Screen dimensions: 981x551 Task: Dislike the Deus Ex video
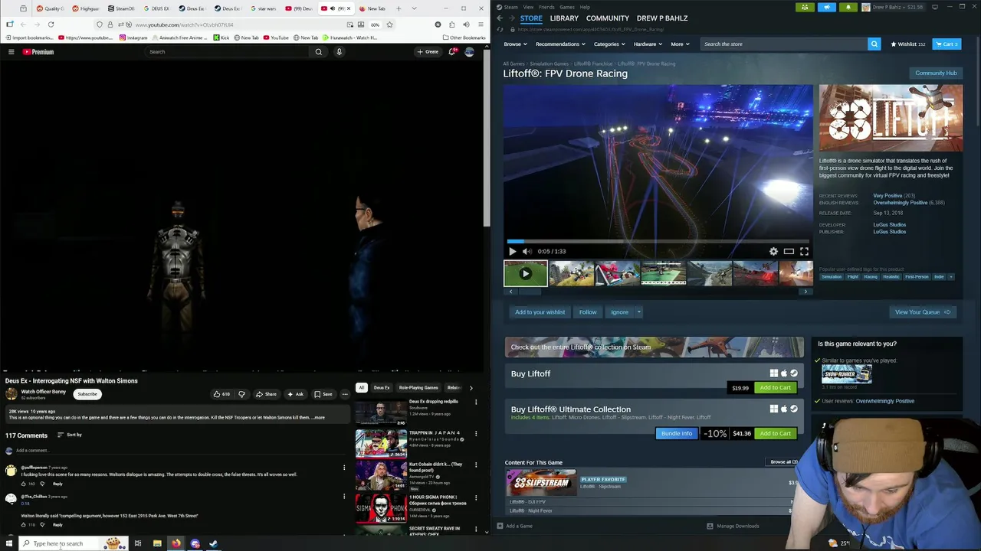tap(241, 394)
